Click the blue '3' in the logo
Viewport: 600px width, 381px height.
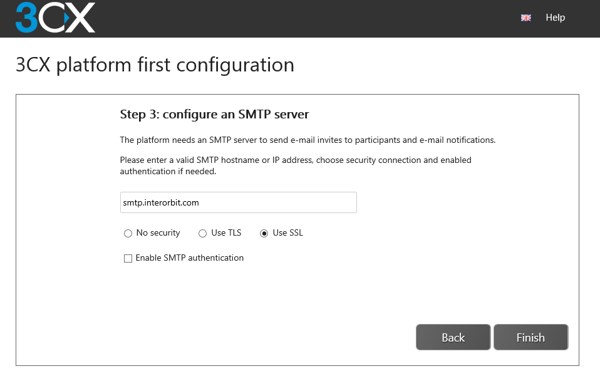[x=26, y=17]
